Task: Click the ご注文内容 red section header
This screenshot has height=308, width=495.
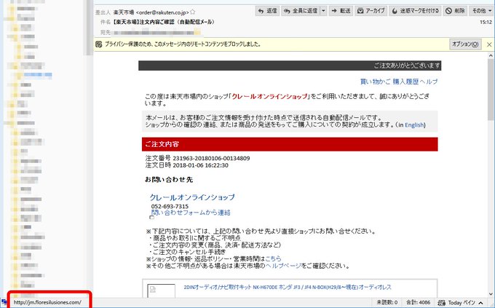Action: (x=290, y=144)
